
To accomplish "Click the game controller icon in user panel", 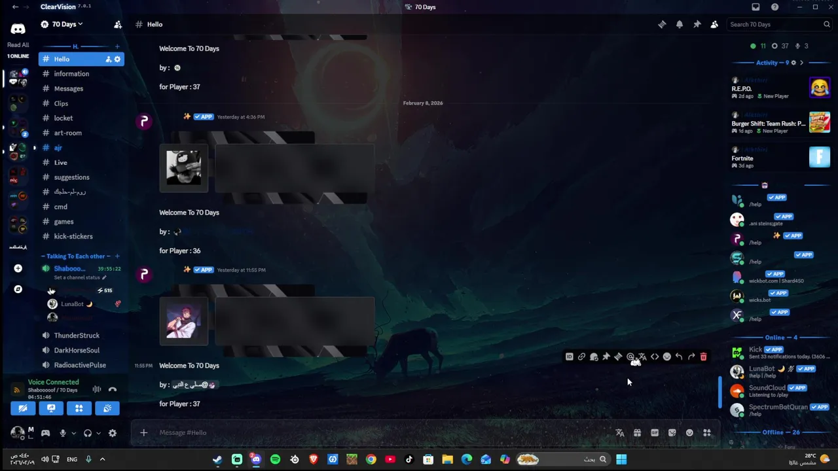I will point(45,433).
